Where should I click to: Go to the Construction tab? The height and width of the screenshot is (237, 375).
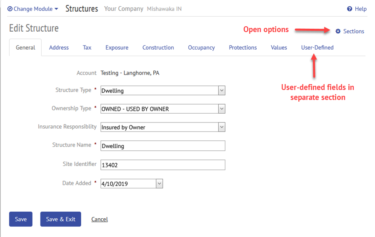[x=158, y=47]
